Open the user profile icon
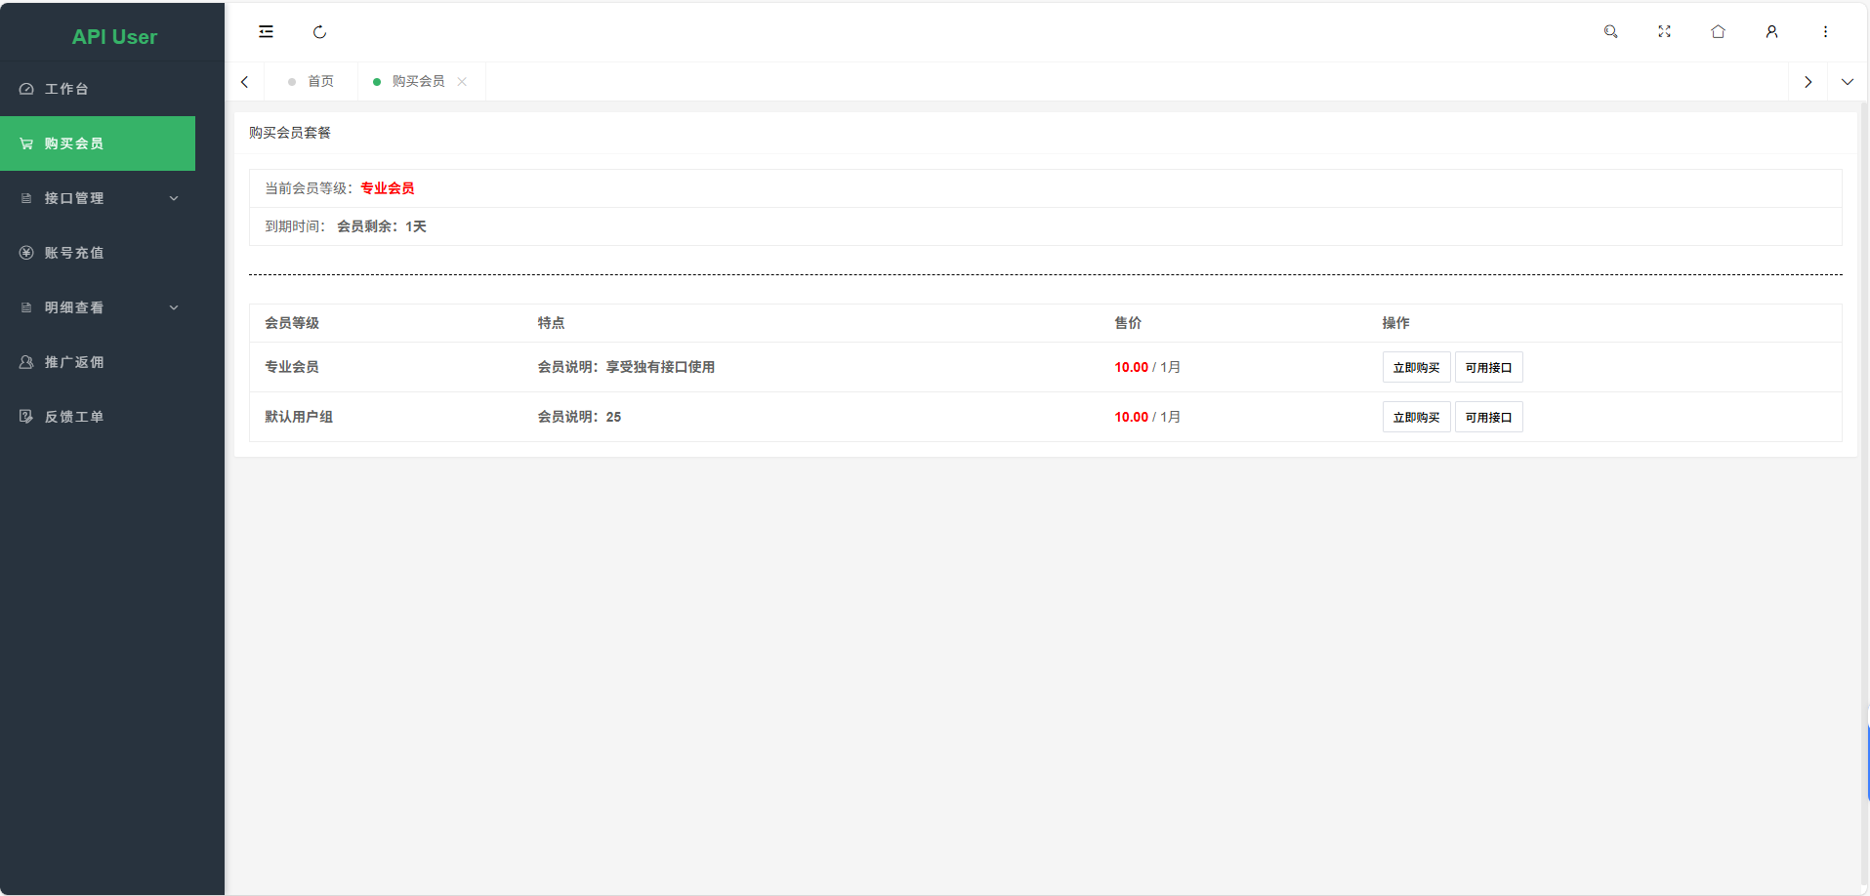This screenshot has width=1870, height=896. [1771, 31]
